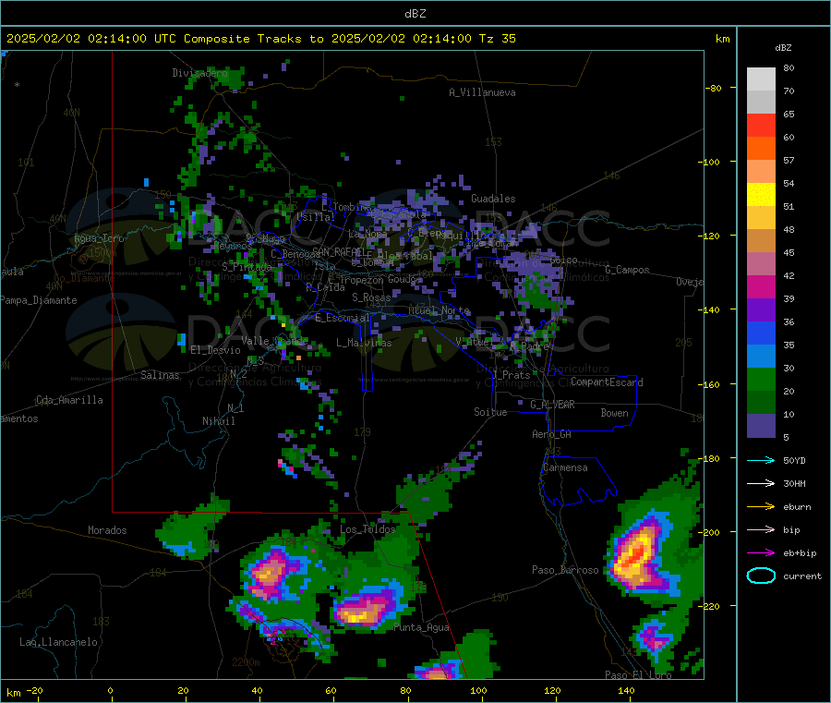Click the pink bip arrow legend icon

761,529
